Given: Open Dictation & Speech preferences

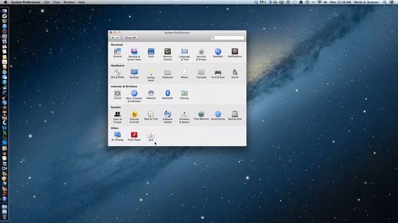Looking at the screenshot, I should [184, 117].
